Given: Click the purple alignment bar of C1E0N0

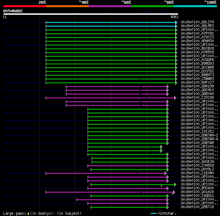Looking at the screenshot, I should click(105, 173).
